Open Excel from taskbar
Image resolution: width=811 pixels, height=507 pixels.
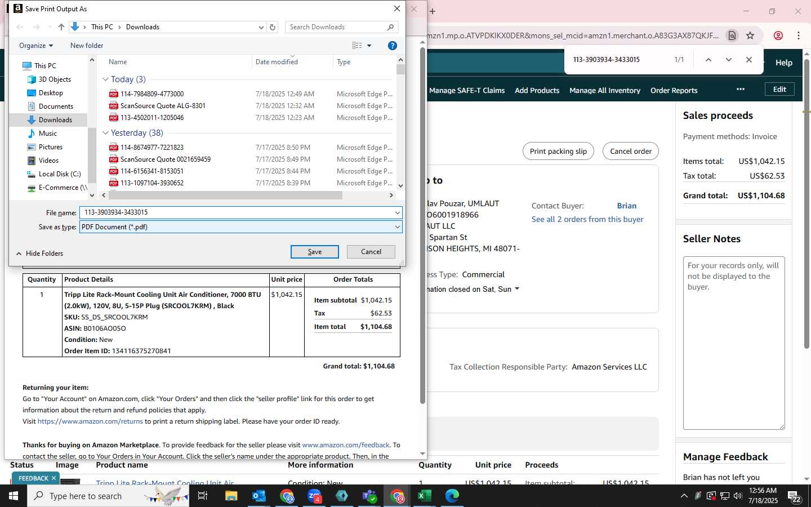(x=424, y=496)
